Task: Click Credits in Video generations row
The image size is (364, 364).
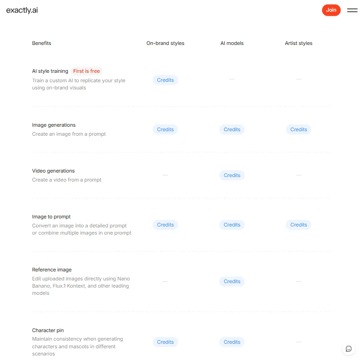Action: coord(232,175)
